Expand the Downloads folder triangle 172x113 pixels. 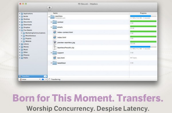point(19,25)
